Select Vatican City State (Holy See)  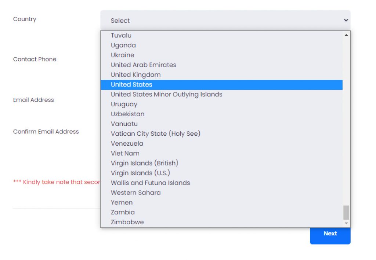tap(156, 133)
